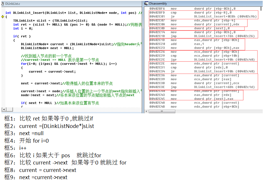
Task: Click the source pane's horizontal scrollbar thumb
Action: tap(9, 110)
